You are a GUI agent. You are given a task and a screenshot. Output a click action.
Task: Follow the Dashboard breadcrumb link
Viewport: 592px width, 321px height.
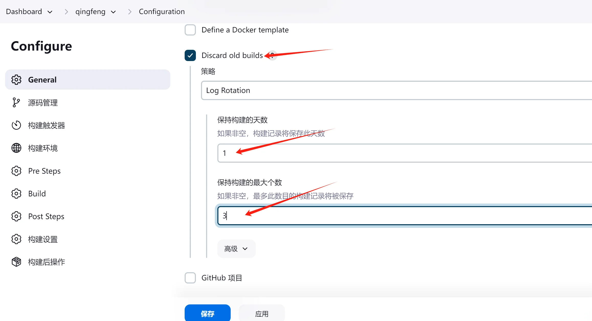tap(24, 11)
